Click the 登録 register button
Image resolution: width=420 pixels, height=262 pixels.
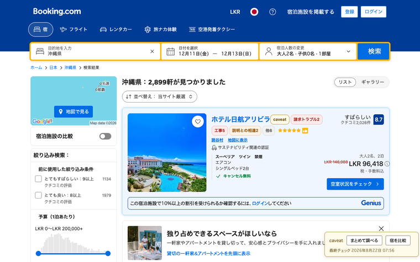(349, 12)
